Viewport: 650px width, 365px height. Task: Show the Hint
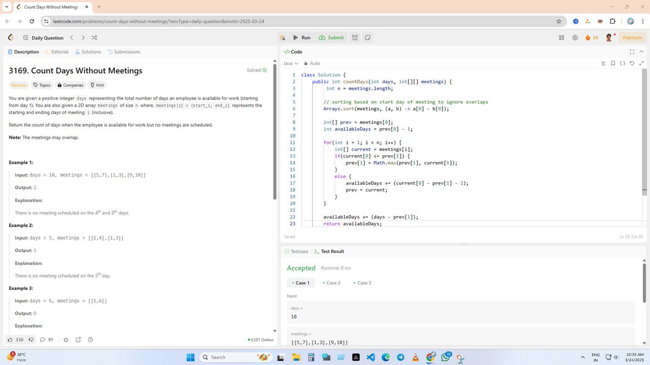point(97,85)
